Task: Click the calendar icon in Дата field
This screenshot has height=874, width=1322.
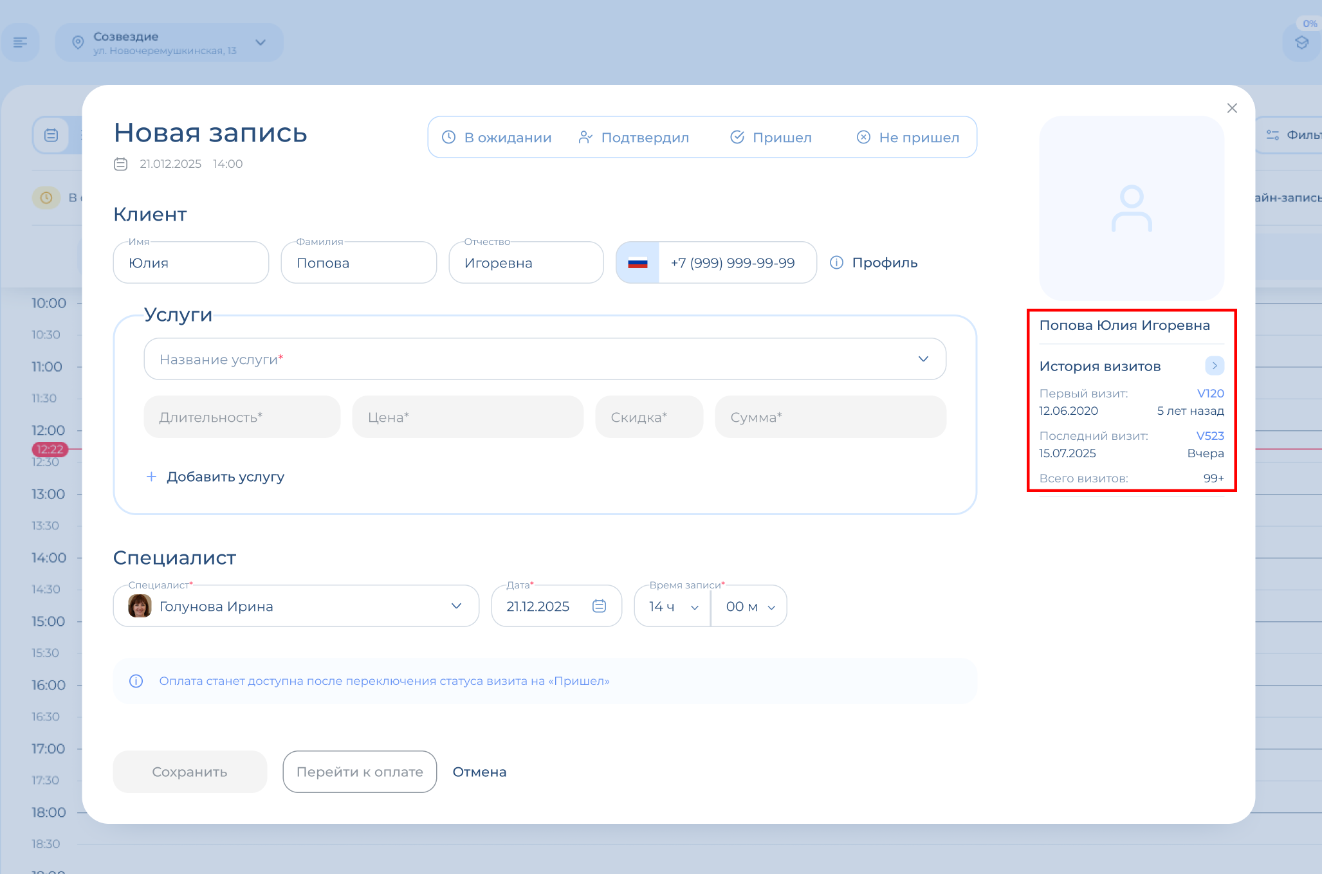Action: click(x=599, y=606)
